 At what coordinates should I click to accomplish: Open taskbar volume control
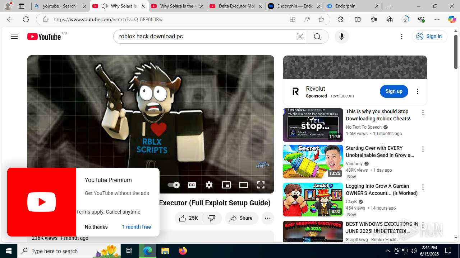click(414, 251)
